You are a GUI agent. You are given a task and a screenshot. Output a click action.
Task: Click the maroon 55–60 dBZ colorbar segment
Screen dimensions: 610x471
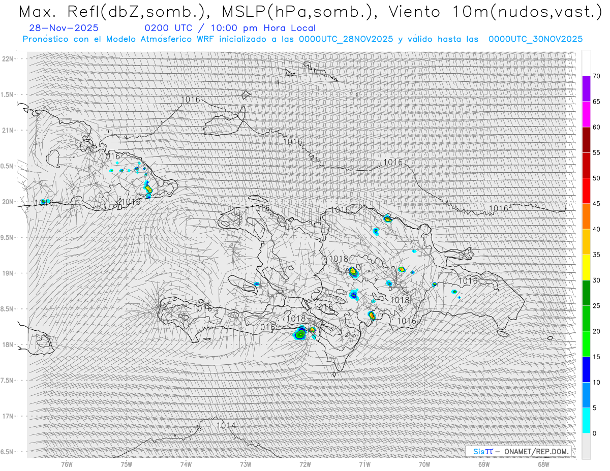[x=586, y=140]
